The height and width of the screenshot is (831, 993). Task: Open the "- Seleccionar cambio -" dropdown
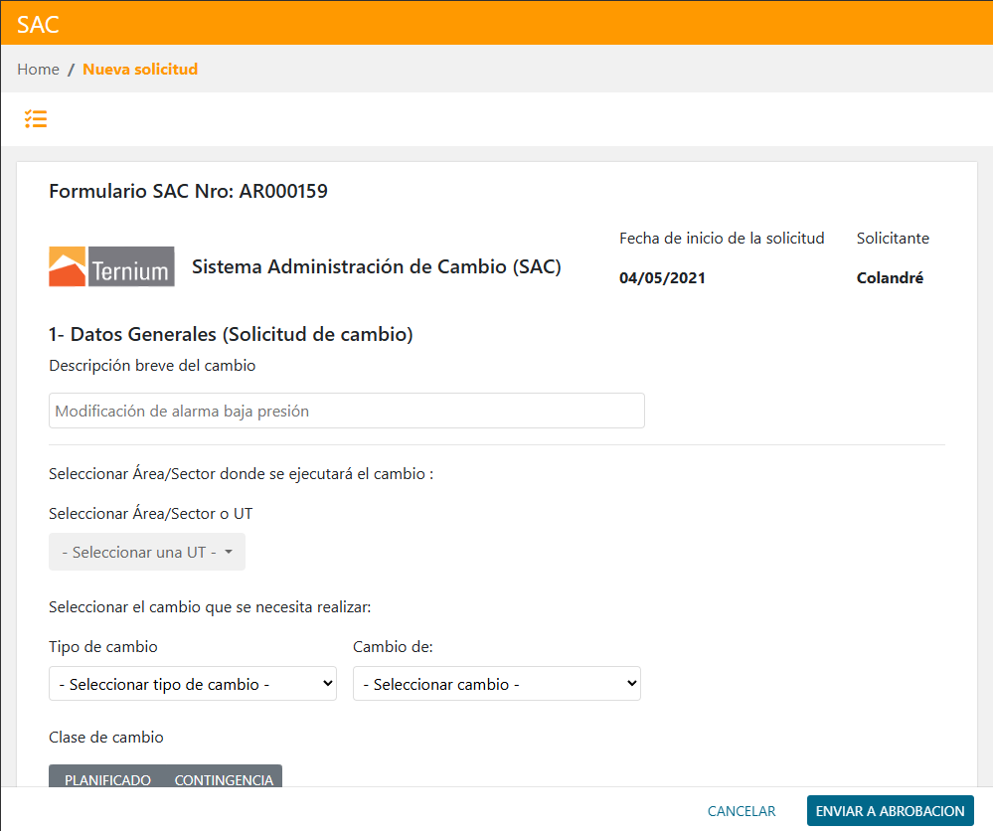496,683
